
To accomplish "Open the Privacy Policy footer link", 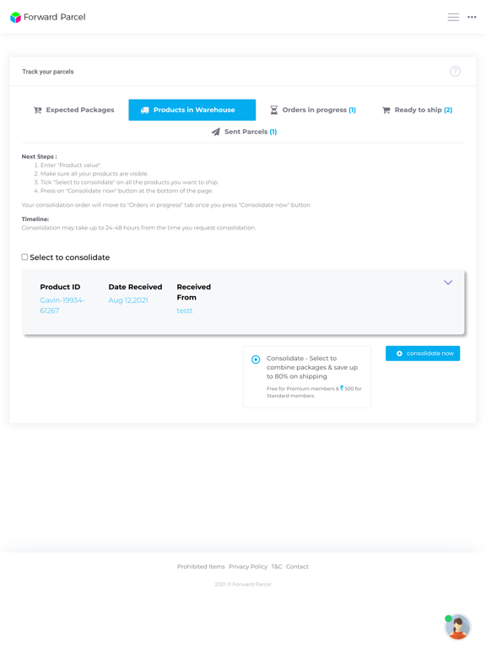I will (248, 567).
